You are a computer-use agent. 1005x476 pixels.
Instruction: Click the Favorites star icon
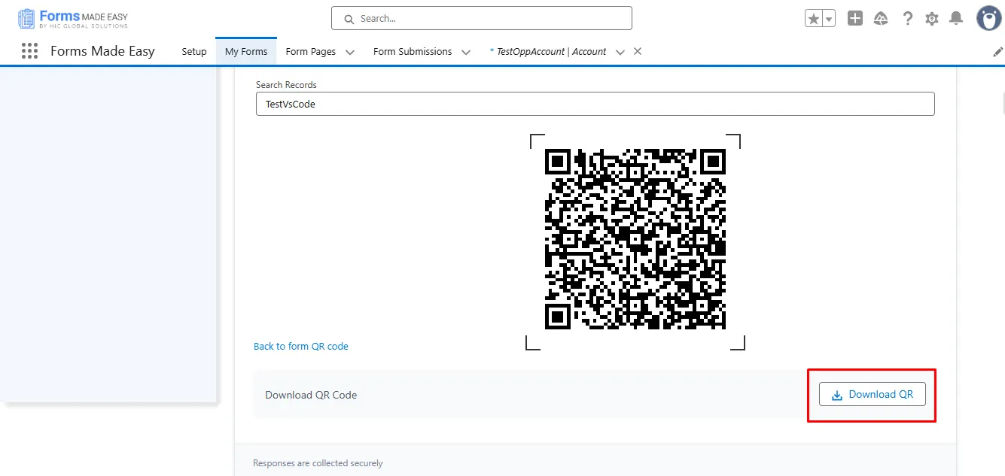(814, 19)
